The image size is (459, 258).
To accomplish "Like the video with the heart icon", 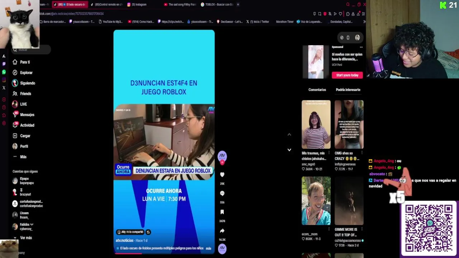I will [222, 175].
